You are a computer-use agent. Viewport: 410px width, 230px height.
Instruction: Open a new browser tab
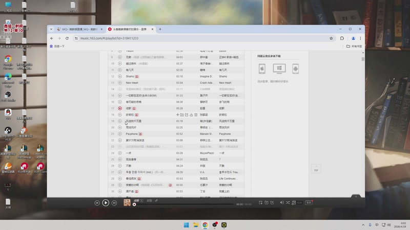(x=160, y=29)
